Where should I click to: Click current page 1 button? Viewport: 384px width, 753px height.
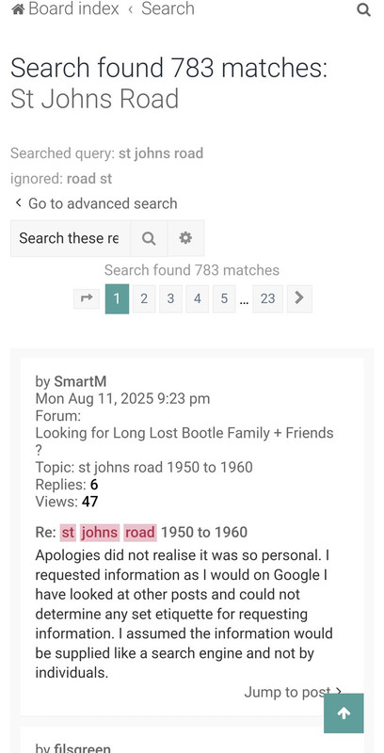point(117,298)
